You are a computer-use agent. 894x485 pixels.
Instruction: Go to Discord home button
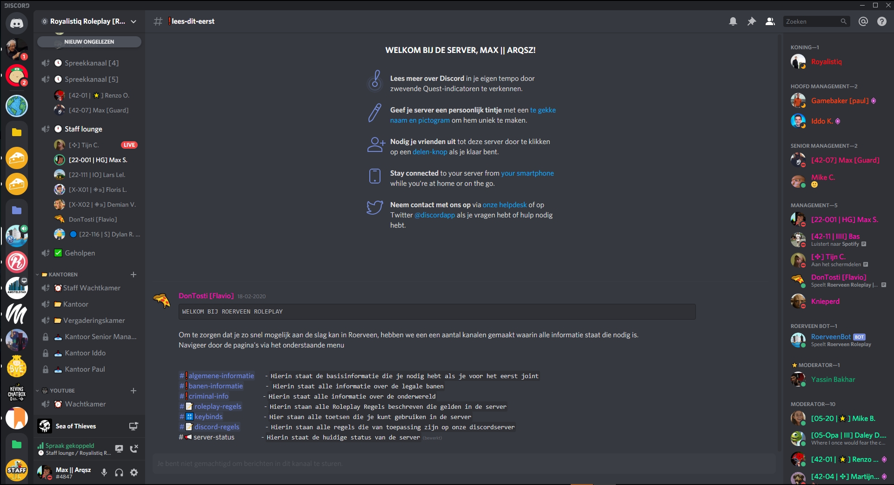(x=17, y=23)
